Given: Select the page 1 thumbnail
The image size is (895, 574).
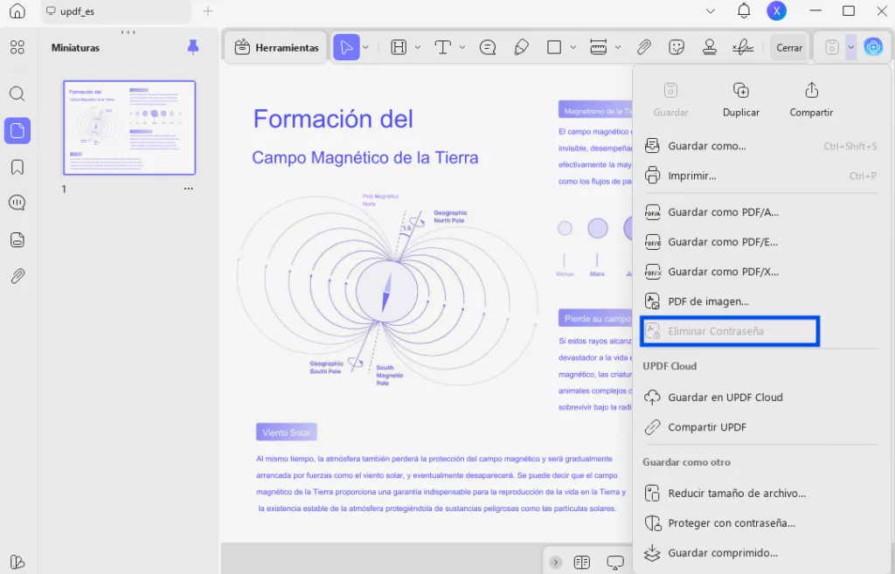Looking at the screenshot, I should 129,128.
